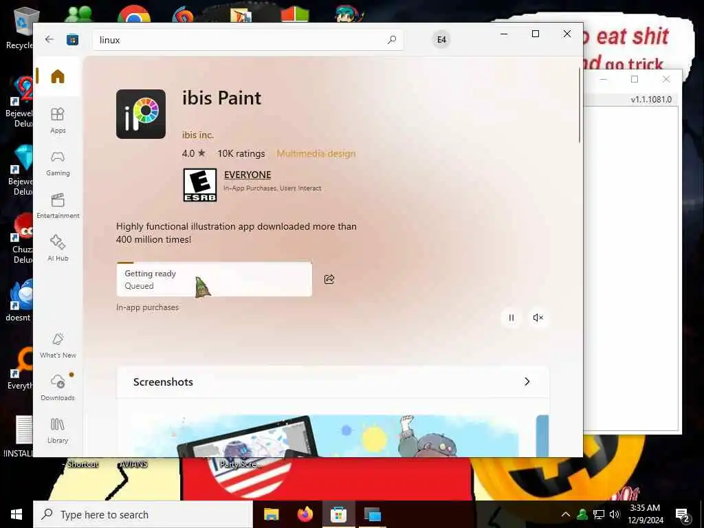Image resolution: width=704 pixels, height=528 pixels.
Task: Share the ibis Paint app
Action: tap(329, 279)
